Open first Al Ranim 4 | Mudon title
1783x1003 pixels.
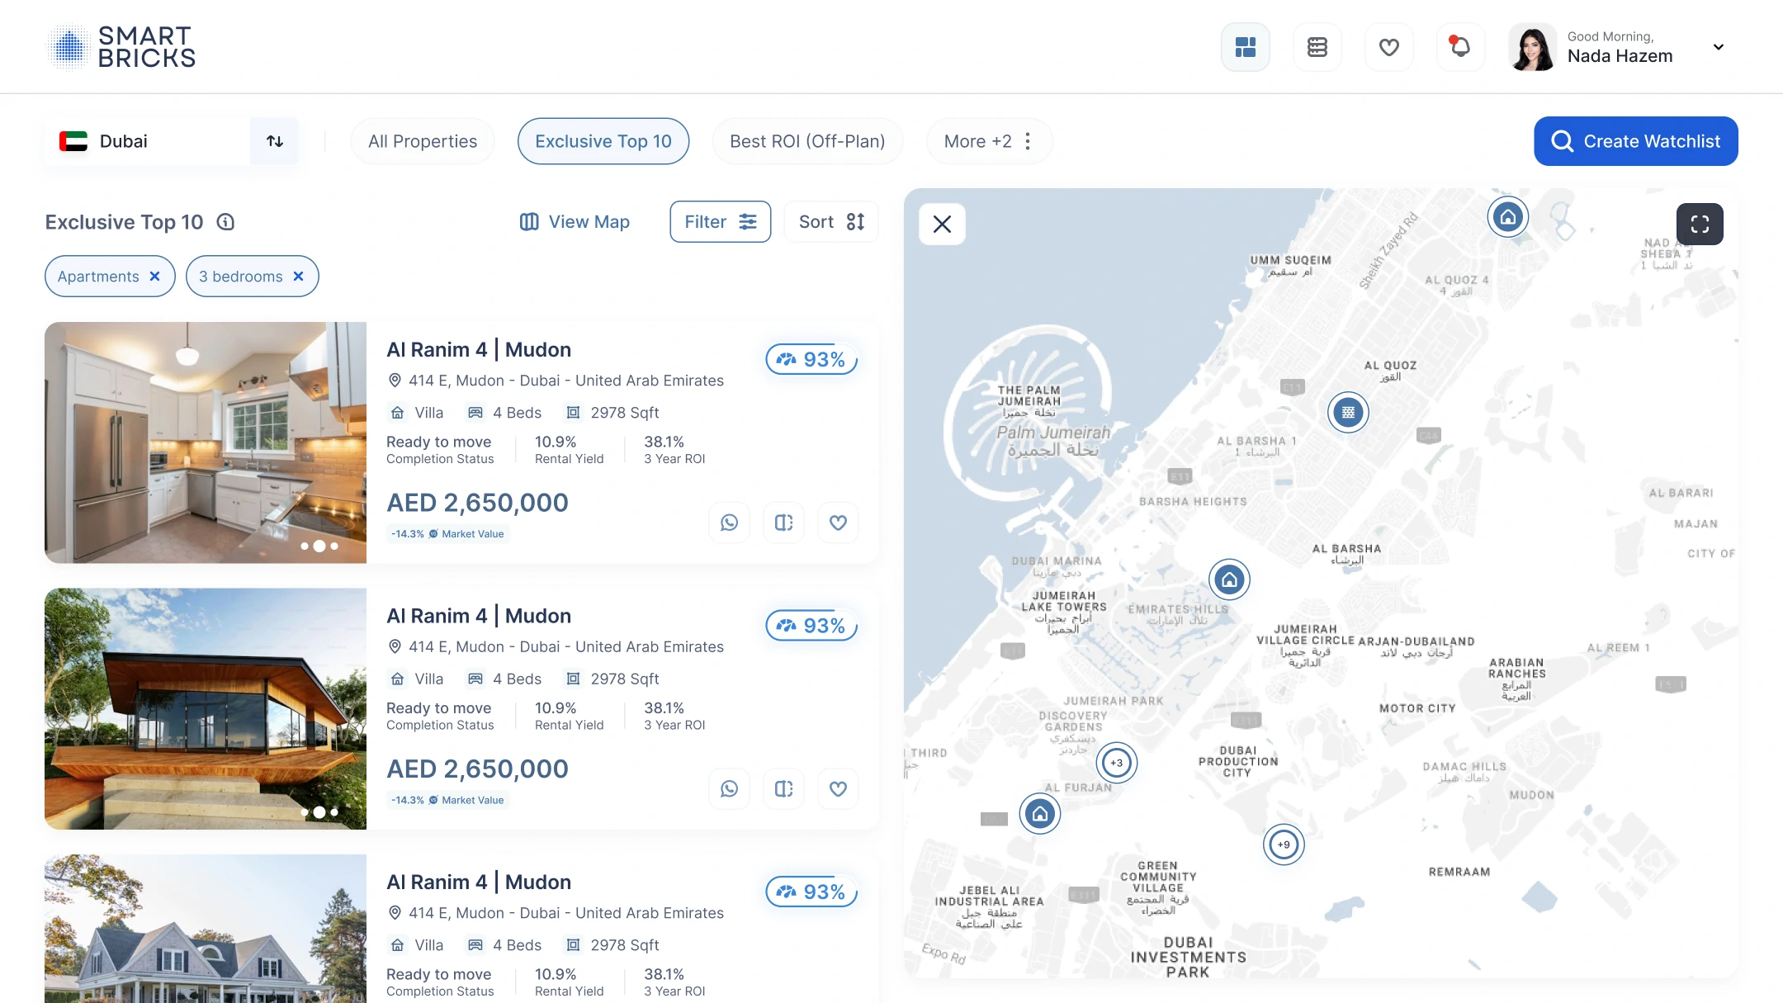[479, 349]
